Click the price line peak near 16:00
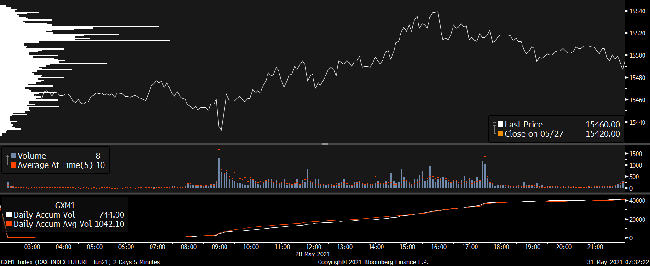This screenshot has width=650, height=266. [437, 12]
